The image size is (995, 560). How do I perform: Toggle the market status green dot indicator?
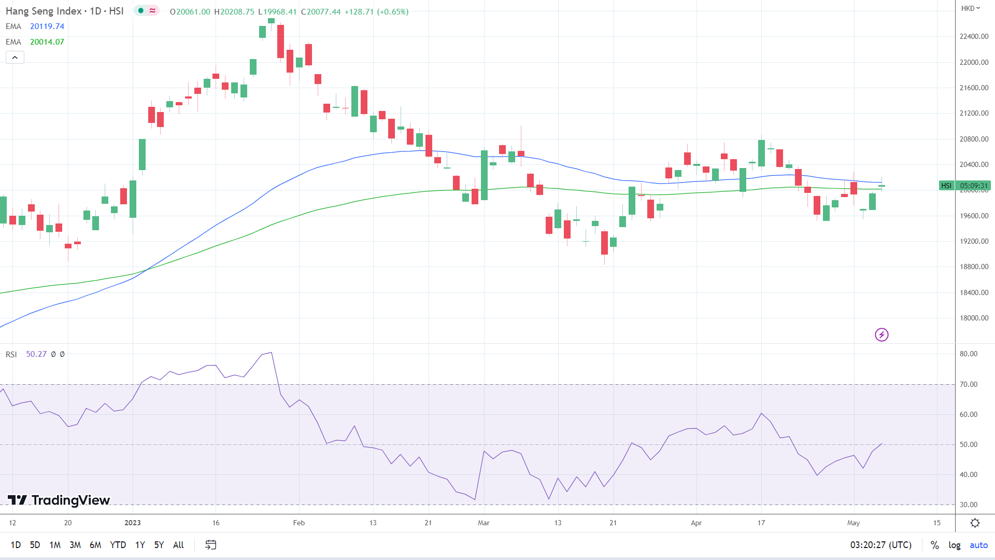pyautogui.click(x=140, y=11)
